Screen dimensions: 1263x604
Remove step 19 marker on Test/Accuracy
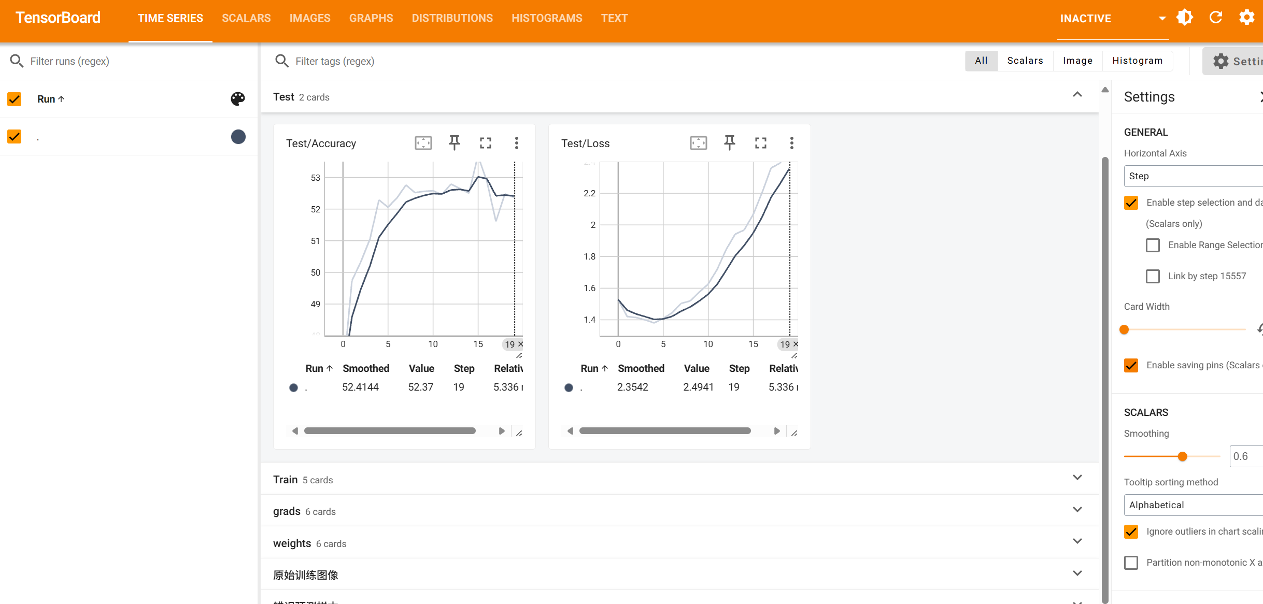click(521, 344)
